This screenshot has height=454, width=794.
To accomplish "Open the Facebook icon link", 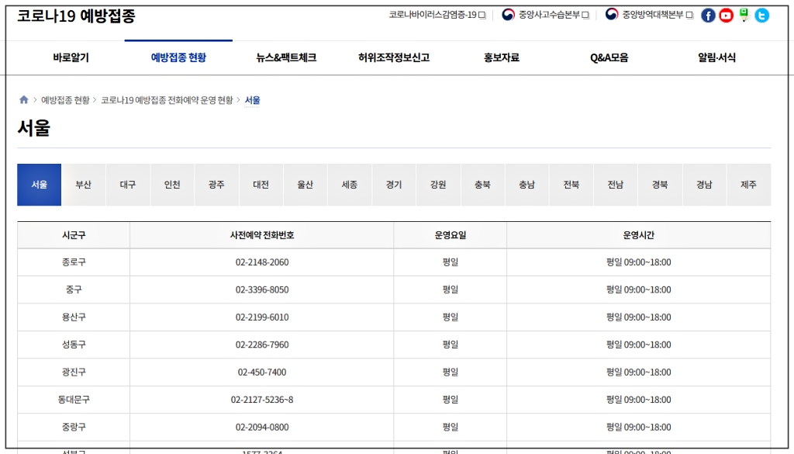I will tap(708, 16).
